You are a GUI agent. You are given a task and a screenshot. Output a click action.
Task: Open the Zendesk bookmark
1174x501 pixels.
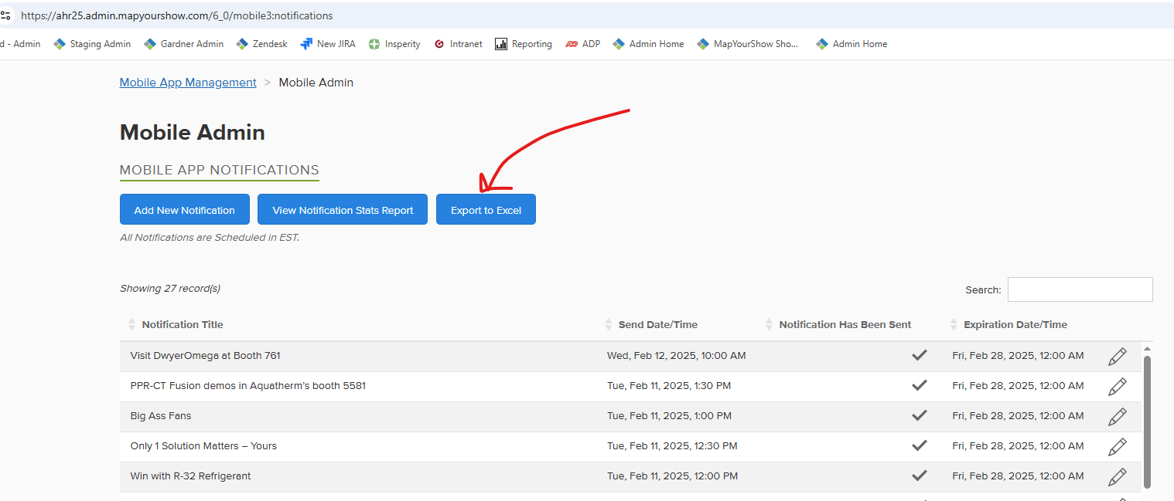pyautogui.click(x=261, y=44)
